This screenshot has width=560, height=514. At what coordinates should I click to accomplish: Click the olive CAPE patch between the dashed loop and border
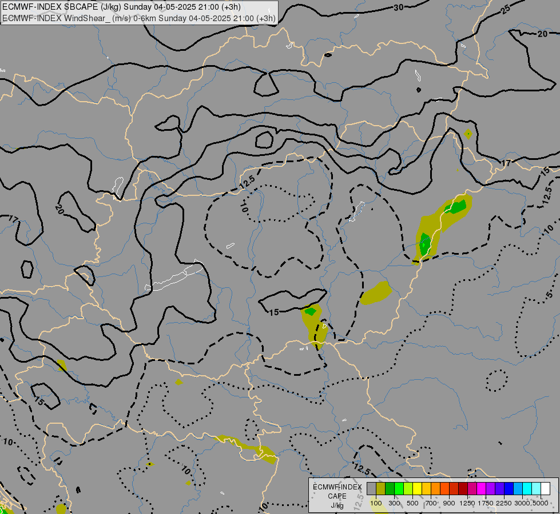(x=376, y=293)
